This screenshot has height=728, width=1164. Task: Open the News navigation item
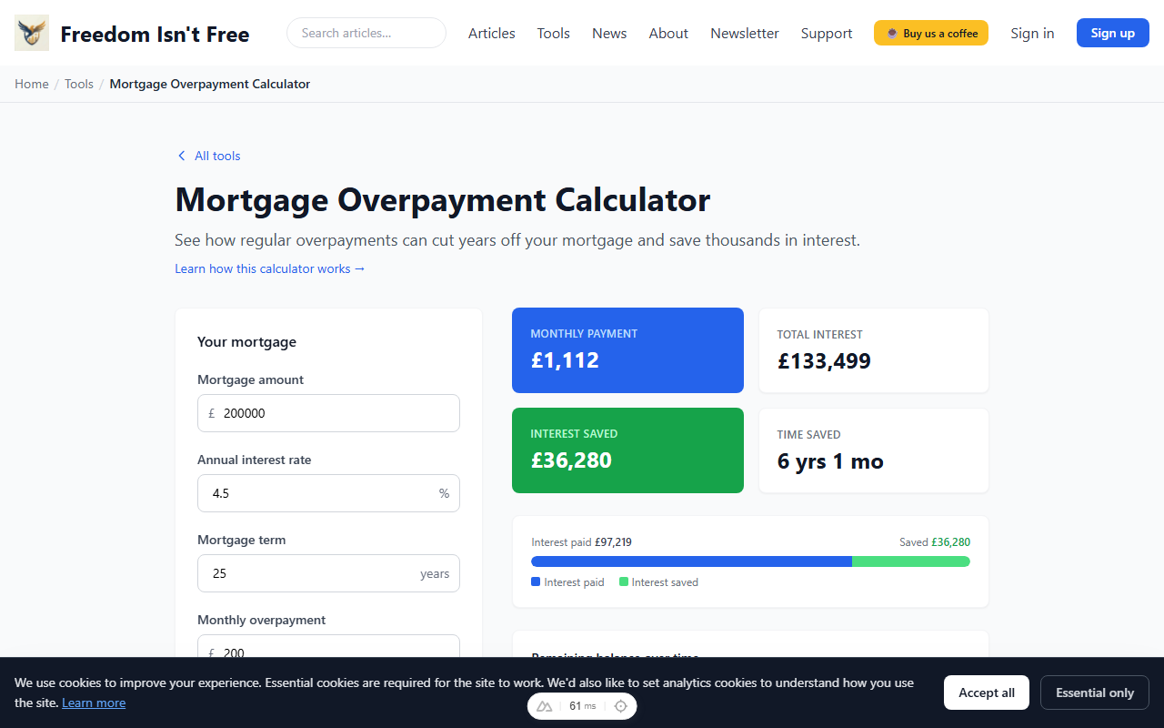(x=608, y=33)
